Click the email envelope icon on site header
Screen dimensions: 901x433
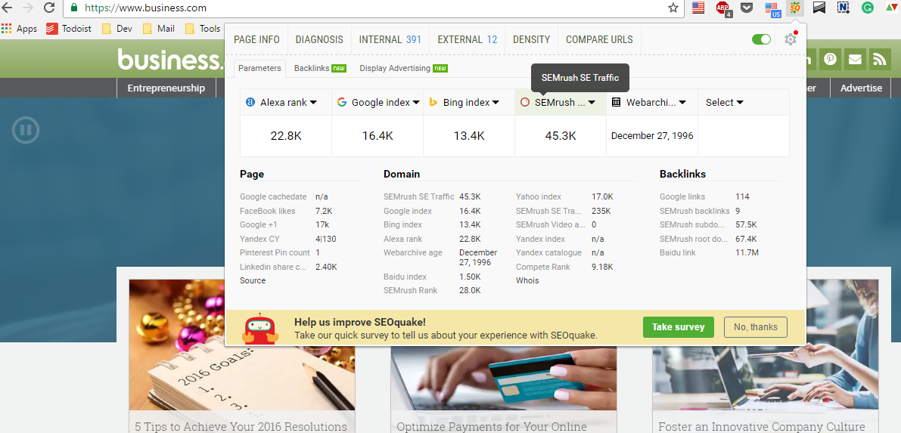pyautogui.click(x=855, y=59)
